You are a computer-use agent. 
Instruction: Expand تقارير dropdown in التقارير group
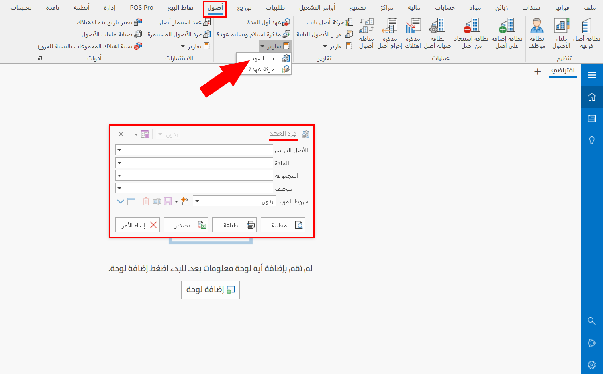click(x=337, y=46)
